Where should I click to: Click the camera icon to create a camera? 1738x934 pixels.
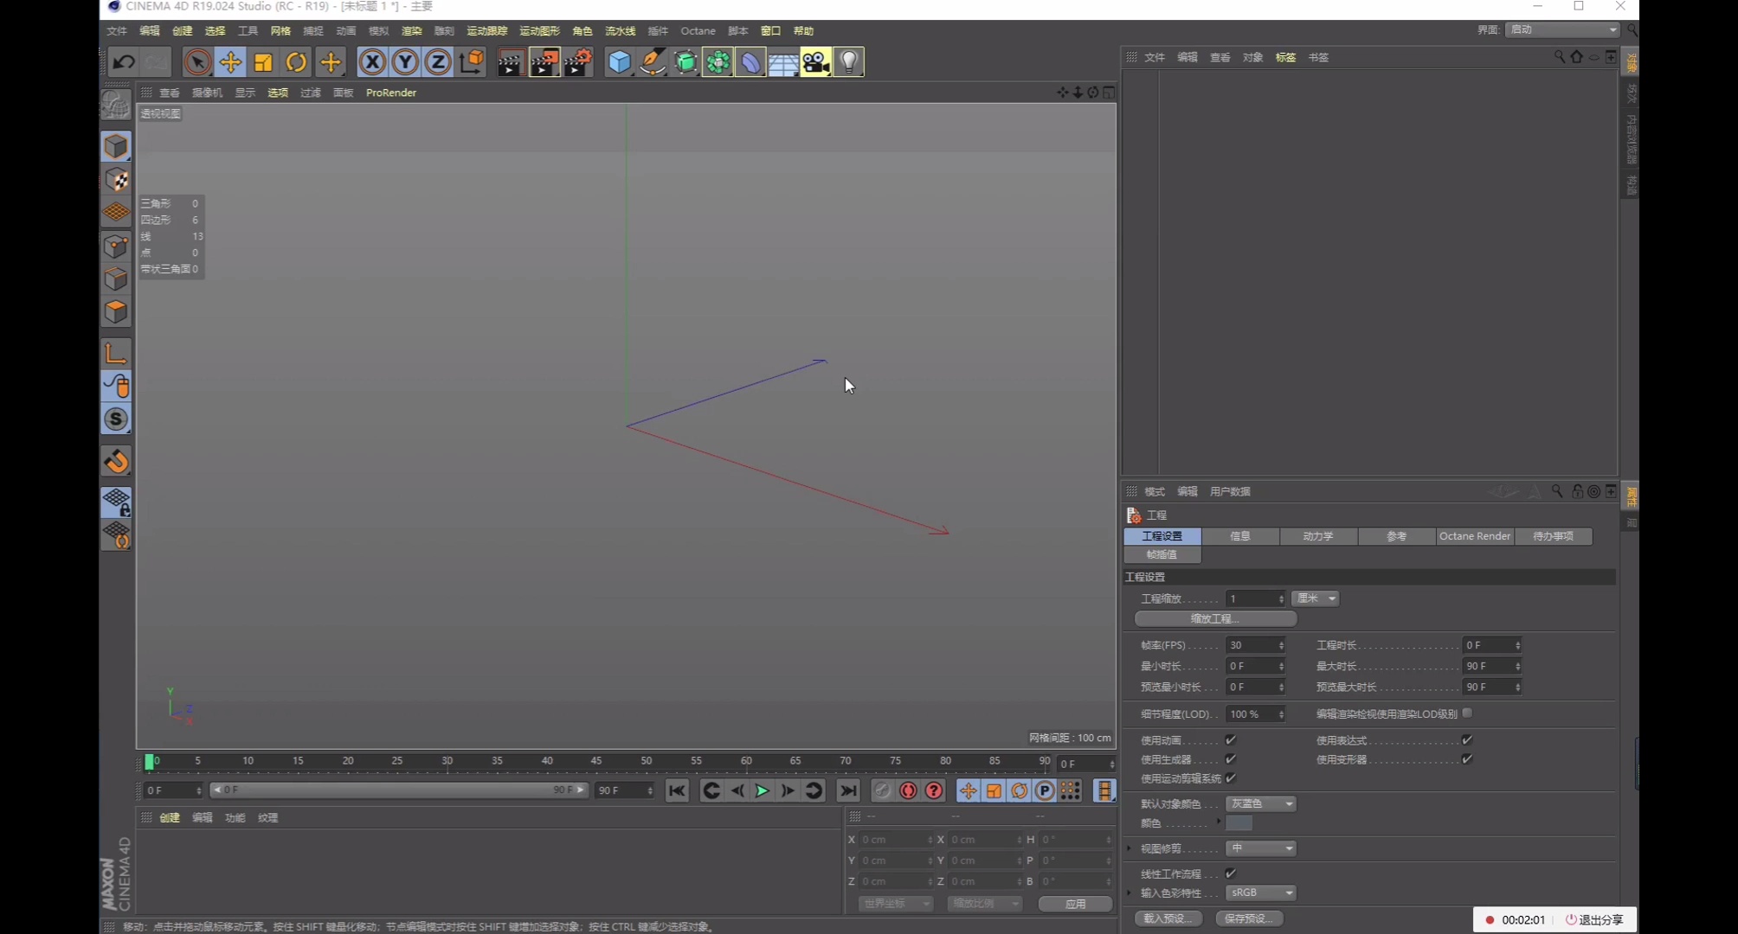pyautogui.click(x=814, y=61)
